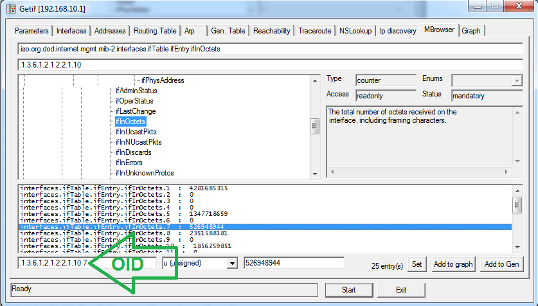Click the Status field showing mandatory
This screenshot has width=538, height=306.
click(487, 96)
